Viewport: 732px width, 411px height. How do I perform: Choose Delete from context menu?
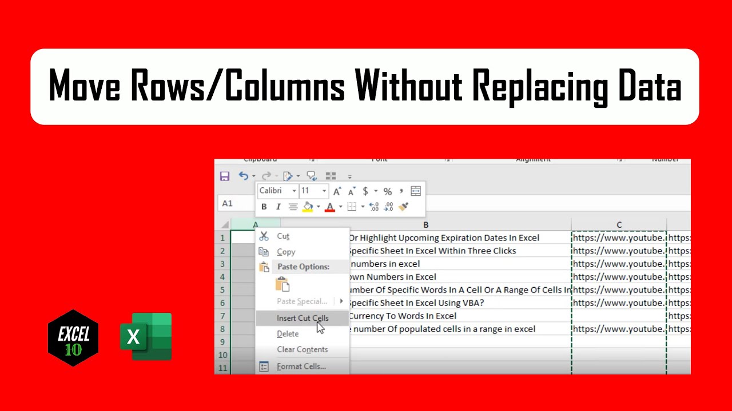pos(302,334)
